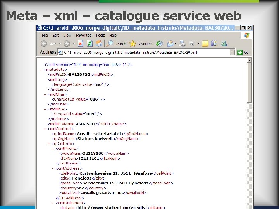279x209 pixels.
Task: Click the Refresh page icon
Action: tap(90, 43)
